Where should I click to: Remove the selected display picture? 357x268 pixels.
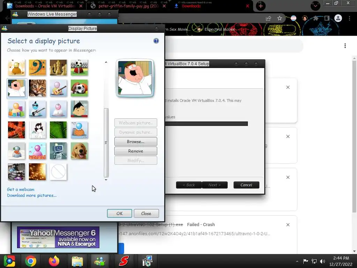tap(136, 151)
